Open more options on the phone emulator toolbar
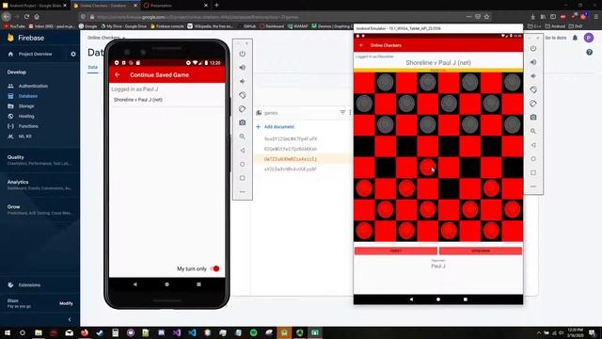The height and width of the screenshot is (339, 602). (x=243, y=192)
